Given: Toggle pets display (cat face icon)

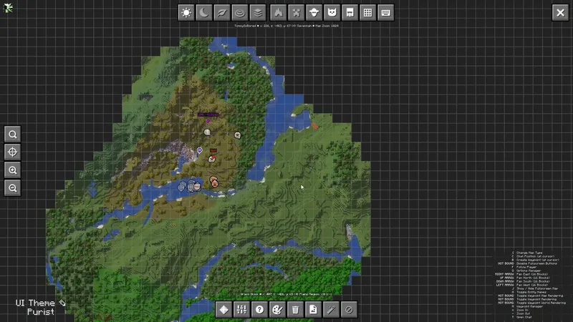Looking at the screenshot, I should [332, 13].
